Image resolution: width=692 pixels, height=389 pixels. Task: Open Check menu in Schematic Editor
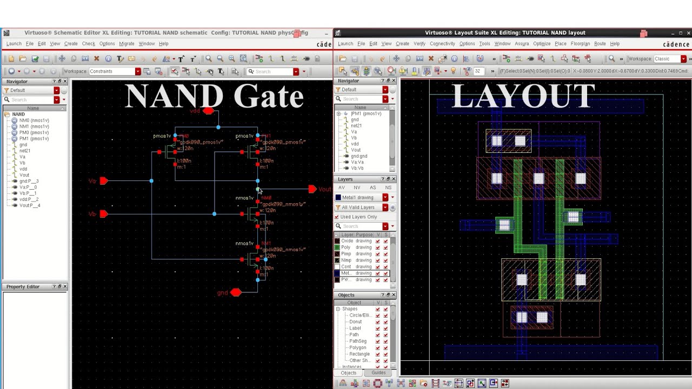tap(89, 44)
